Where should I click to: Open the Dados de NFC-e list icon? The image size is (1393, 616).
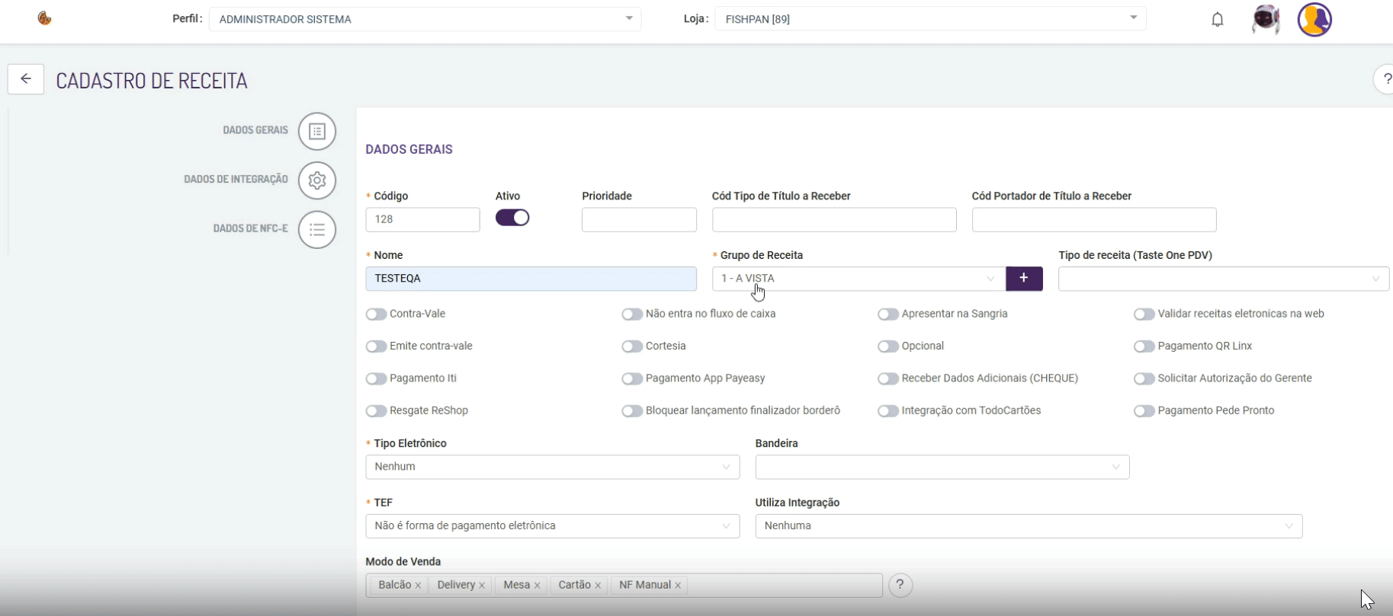click(317, 230)
